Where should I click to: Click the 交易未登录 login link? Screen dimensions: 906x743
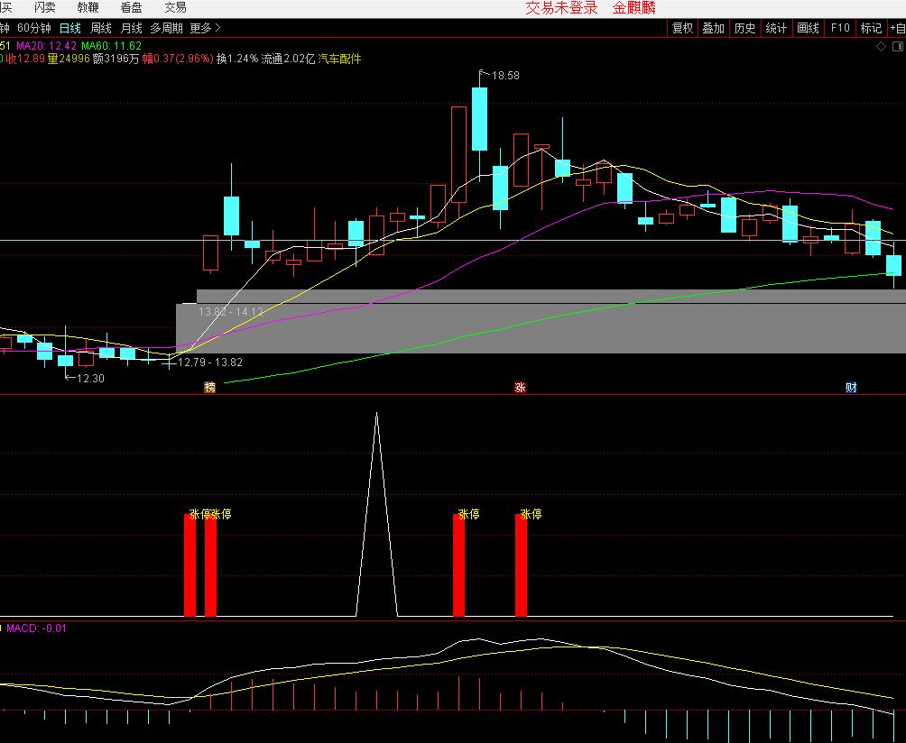561,8
